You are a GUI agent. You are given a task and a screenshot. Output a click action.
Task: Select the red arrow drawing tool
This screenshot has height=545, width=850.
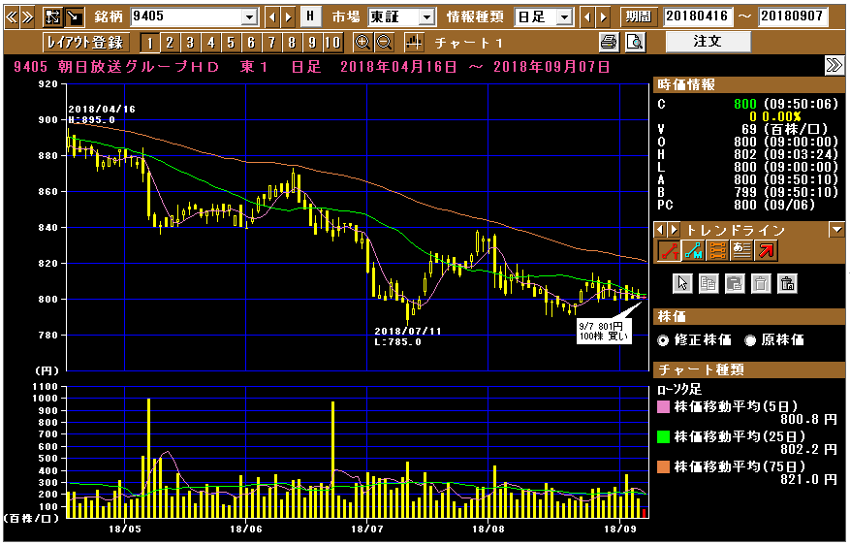click(x=766, y=251)
